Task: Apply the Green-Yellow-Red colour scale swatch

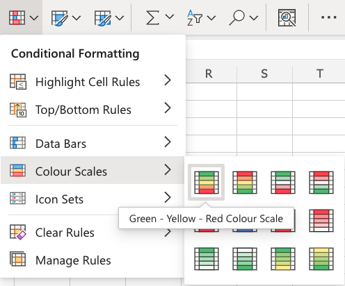Action: (x=207, y=183)
